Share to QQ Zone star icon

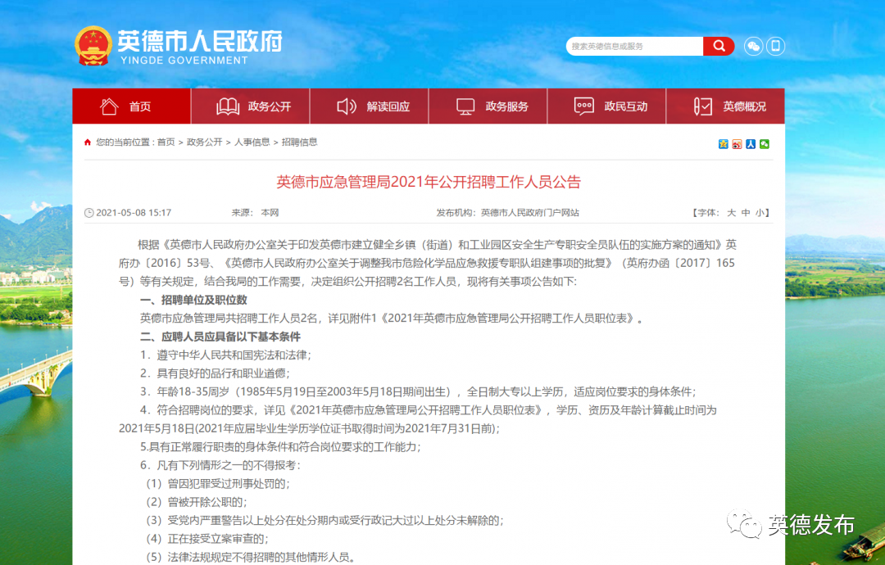coord(723,144)
